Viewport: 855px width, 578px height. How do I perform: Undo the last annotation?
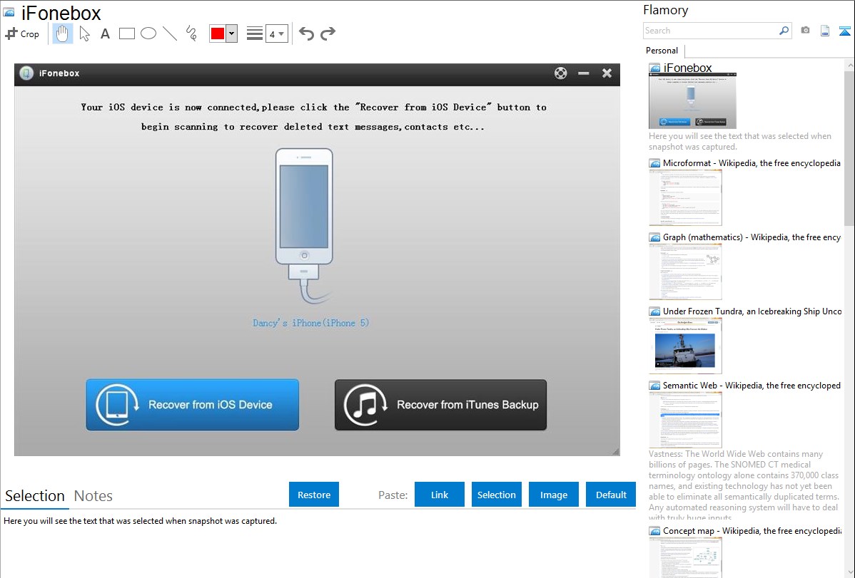point(306,33)
